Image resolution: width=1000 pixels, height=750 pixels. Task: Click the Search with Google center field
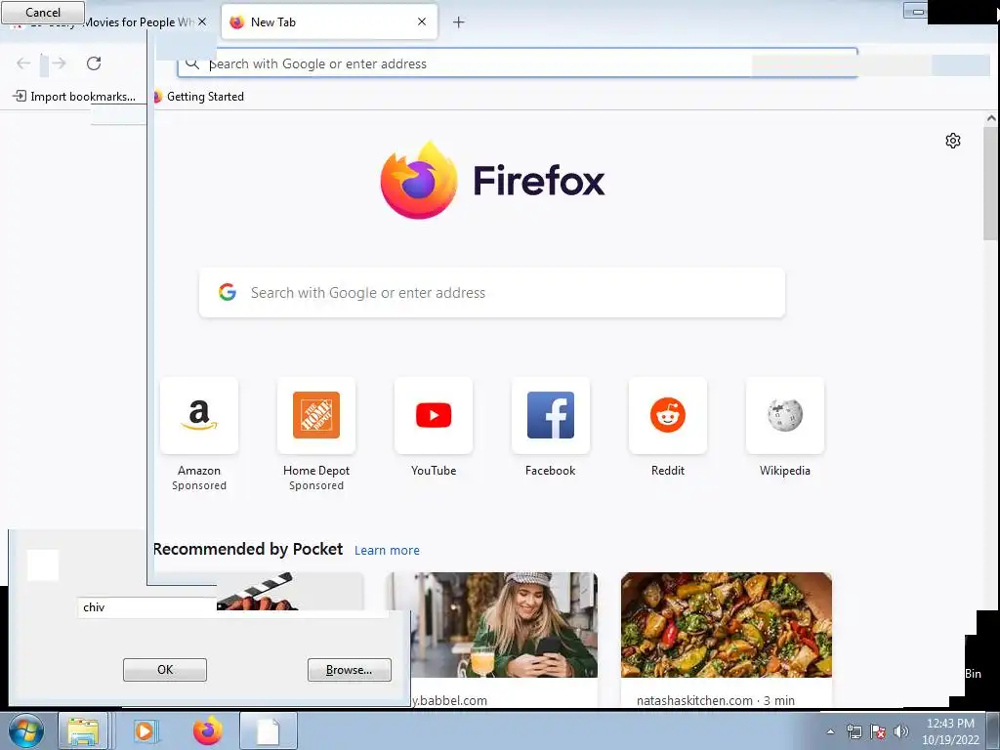pos(492,293)
